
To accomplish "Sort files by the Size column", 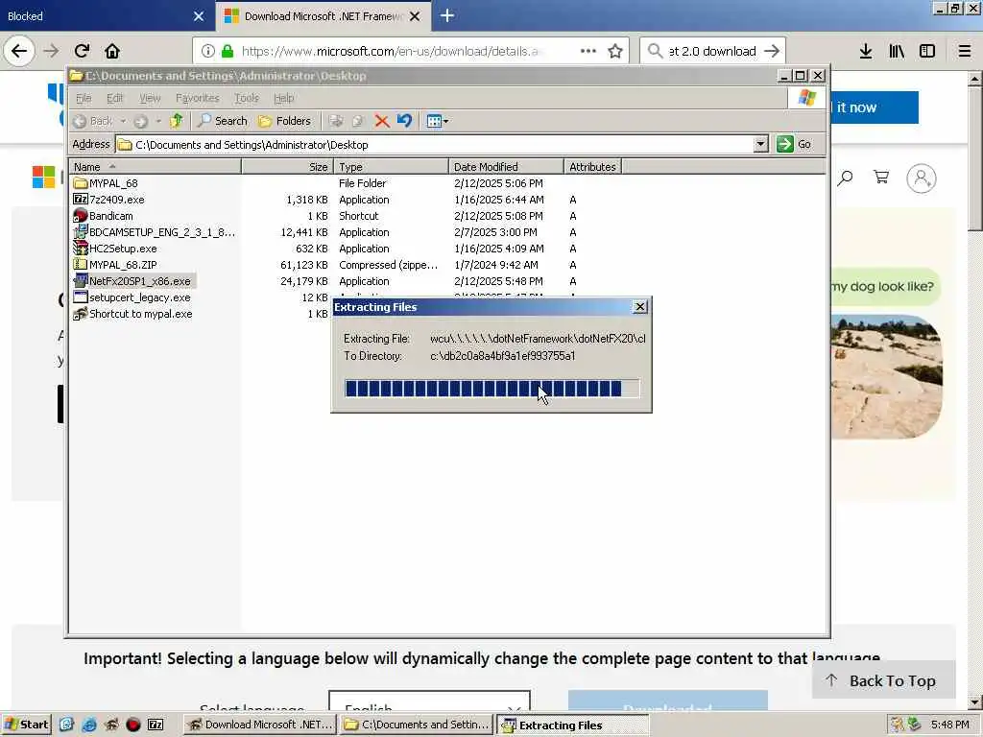I will (x=287, y=167).
